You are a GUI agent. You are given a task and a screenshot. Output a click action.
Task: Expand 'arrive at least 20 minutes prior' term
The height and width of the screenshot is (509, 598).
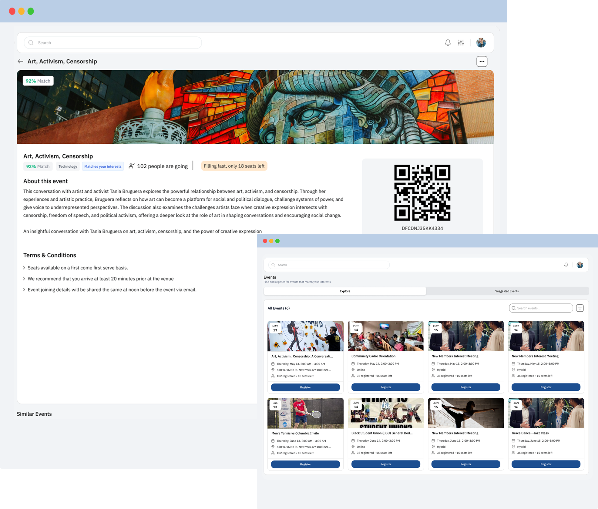[24, 279]
